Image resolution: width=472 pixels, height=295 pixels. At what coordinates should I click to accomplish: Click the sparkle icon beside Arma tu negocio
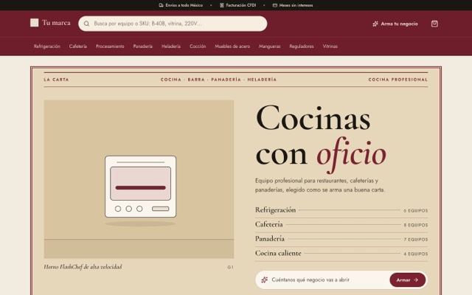tap(375, 24)
